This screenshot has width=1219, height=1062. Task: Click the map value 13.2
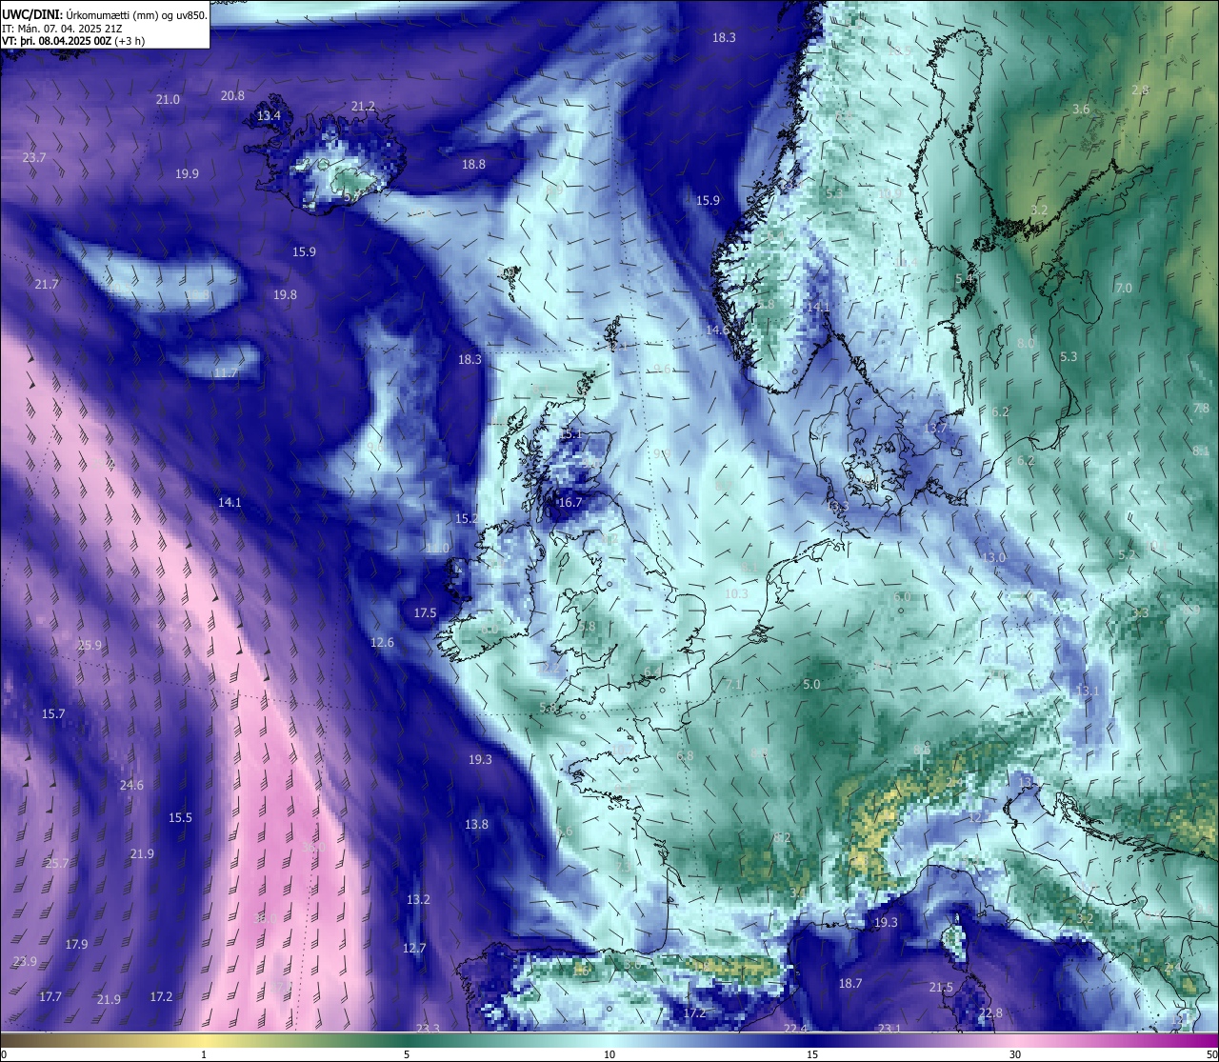(x=418, y=900)
